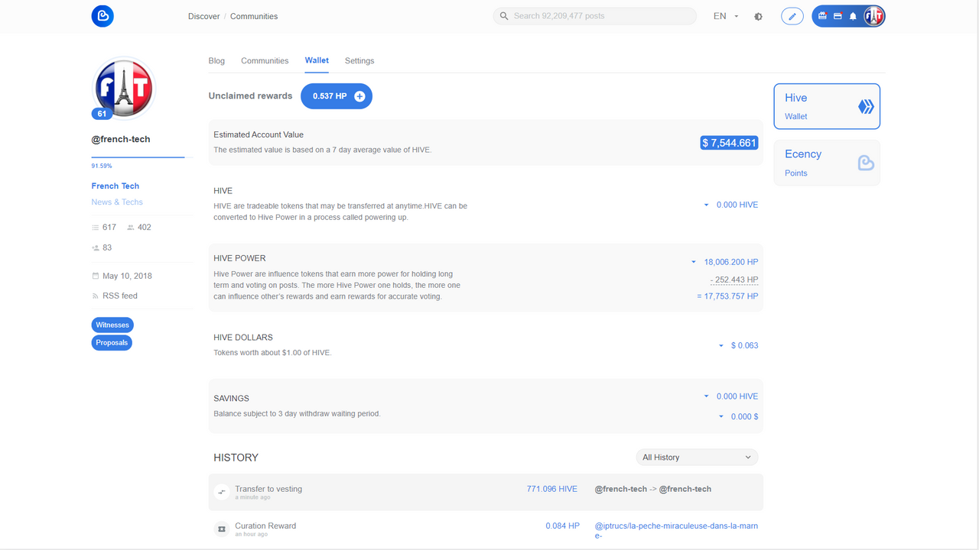The image size is (979, 550).
Task: Expand the 18,006.200 HP dropdown arrow
Action: tap(694, 262)
